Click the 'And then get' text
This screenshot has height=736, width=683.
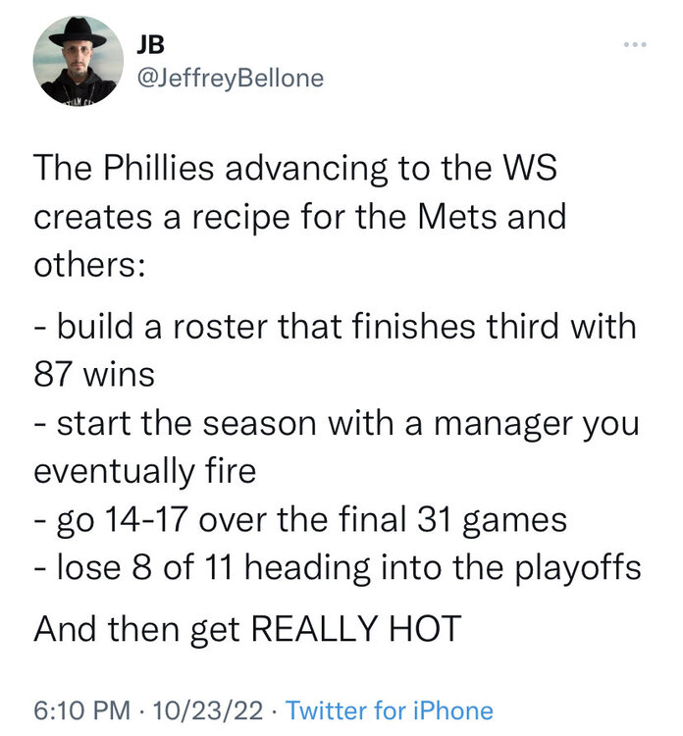(137, 629)
